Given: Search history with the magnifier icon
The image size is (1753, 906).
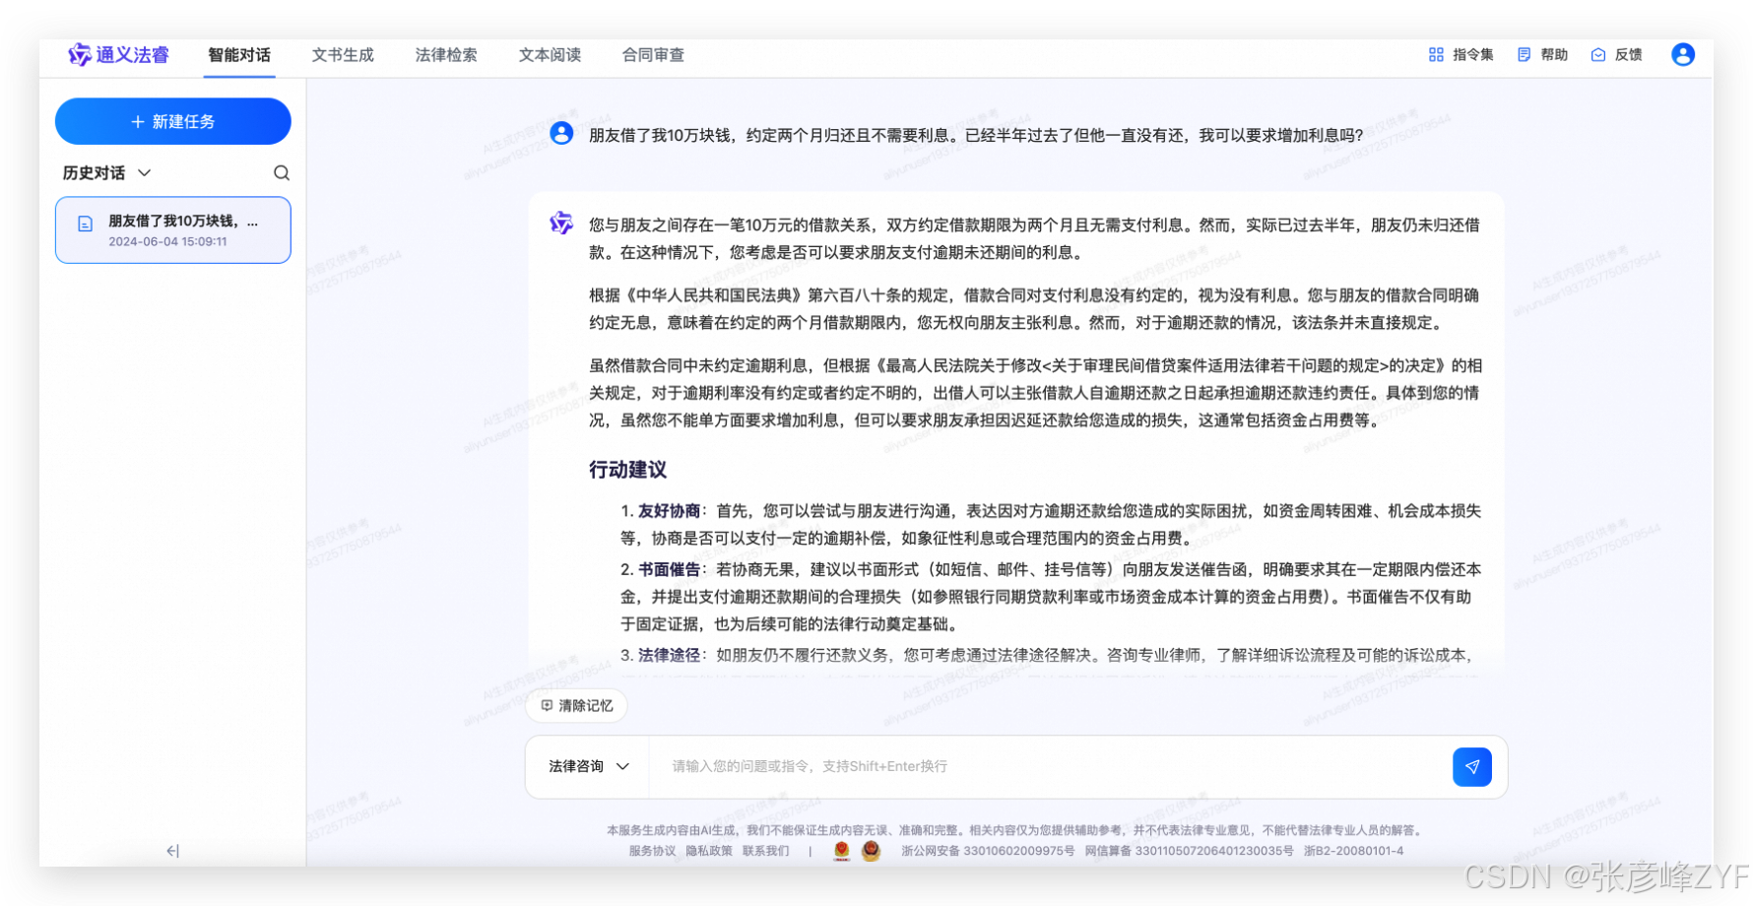Looking at the screenshot, I should [x=282, y=173].
